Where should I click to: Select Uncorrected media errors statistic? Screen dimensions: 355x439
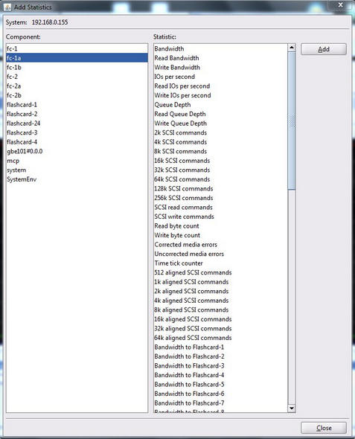pos(221,254)
